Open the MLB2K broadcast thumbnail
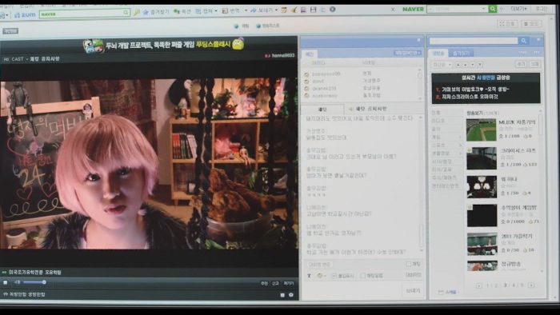Screen dimensions: 560x315 tap(481, 130)
